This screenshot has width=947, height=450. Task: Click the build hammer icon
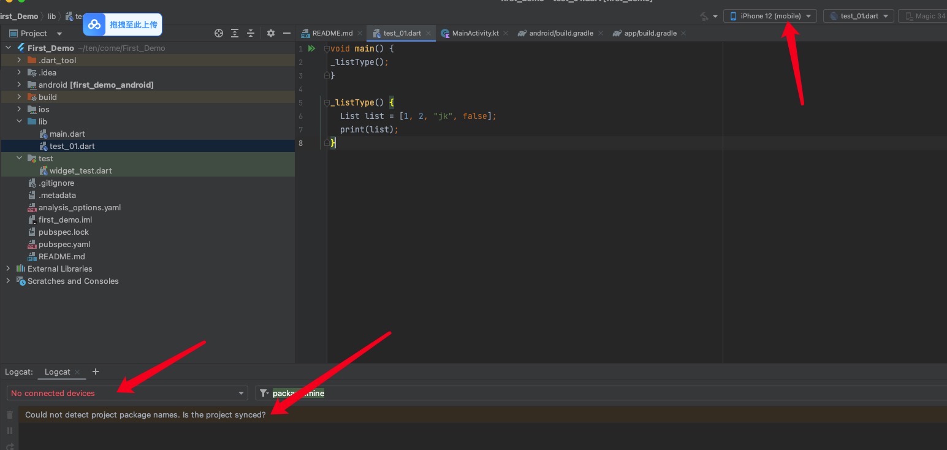704,16
